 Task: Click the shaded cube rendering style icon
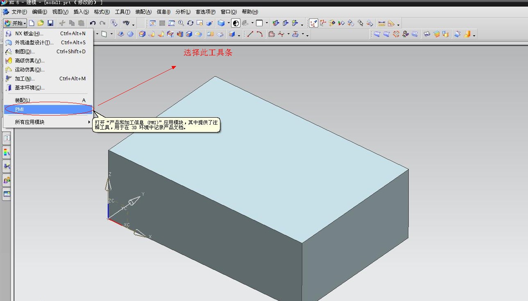point(221,23)
